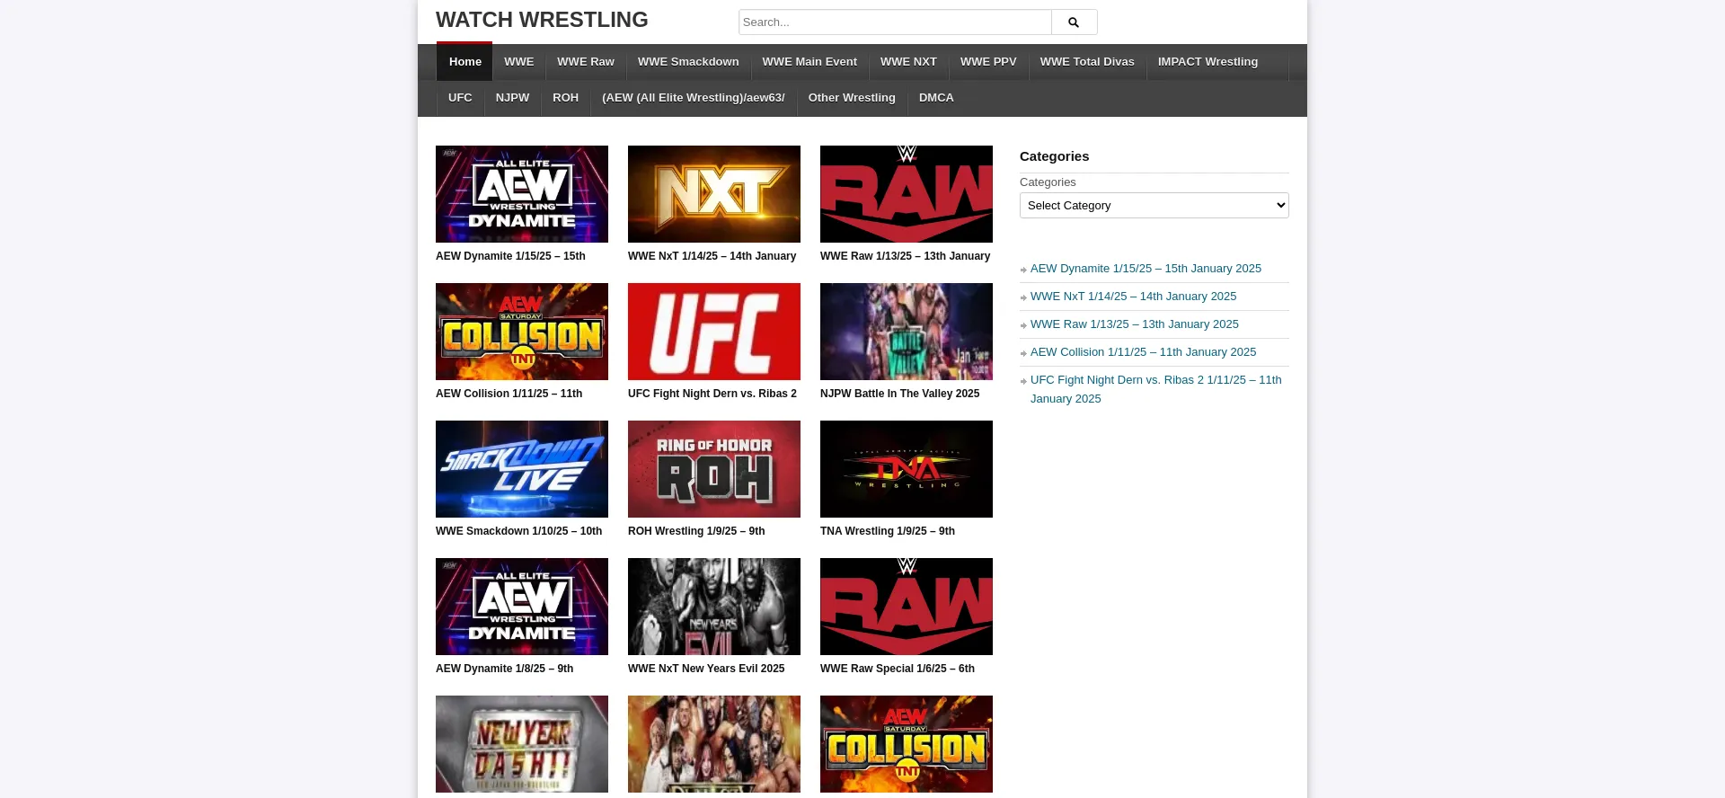The height and width of the screenshot is (798, 1725).
Task: Open AEW Collision thumbnail in bottom row
Action: pos(907,744)
